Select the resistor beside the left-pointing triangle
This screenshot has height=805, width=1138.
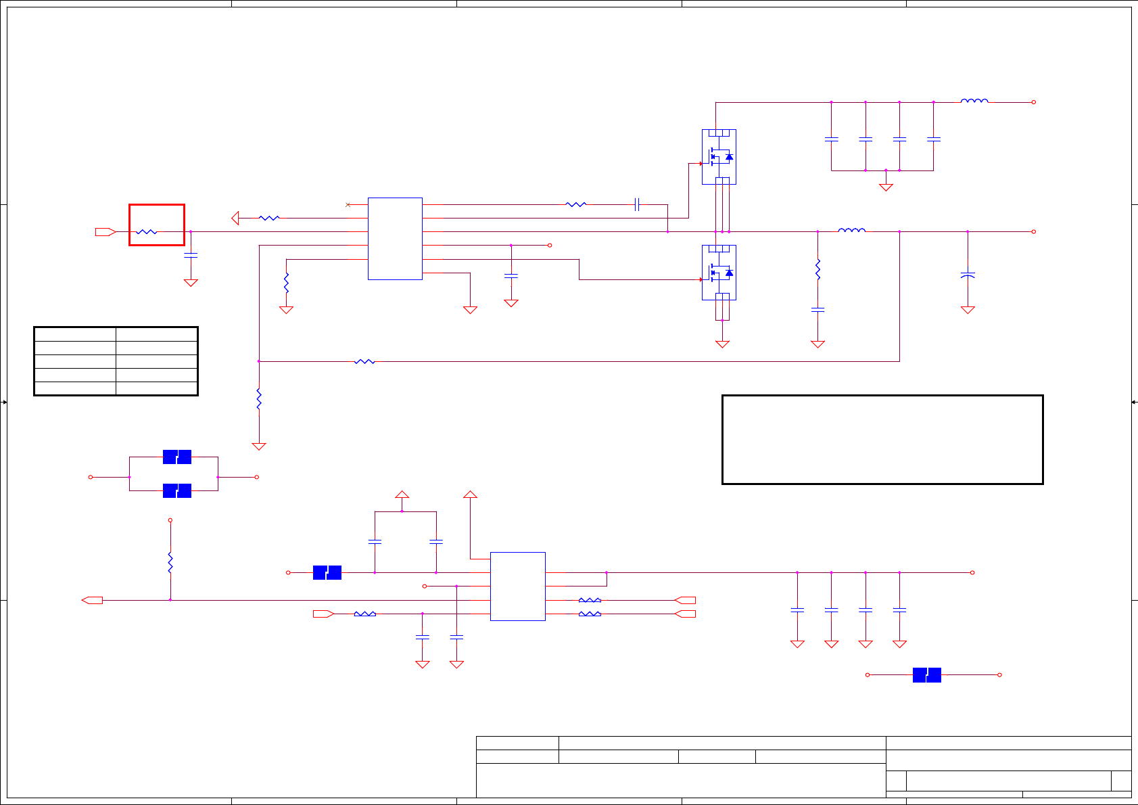tap(269, 218)
